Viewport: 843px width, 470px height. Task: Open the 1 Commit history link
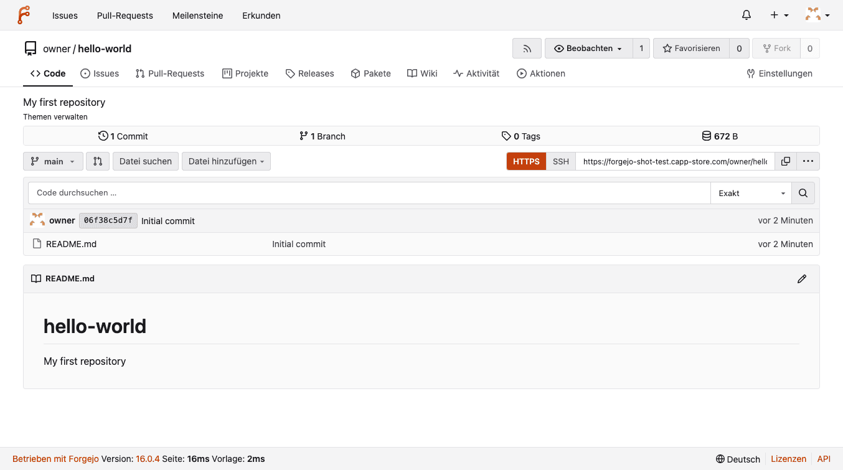point(123,136)
